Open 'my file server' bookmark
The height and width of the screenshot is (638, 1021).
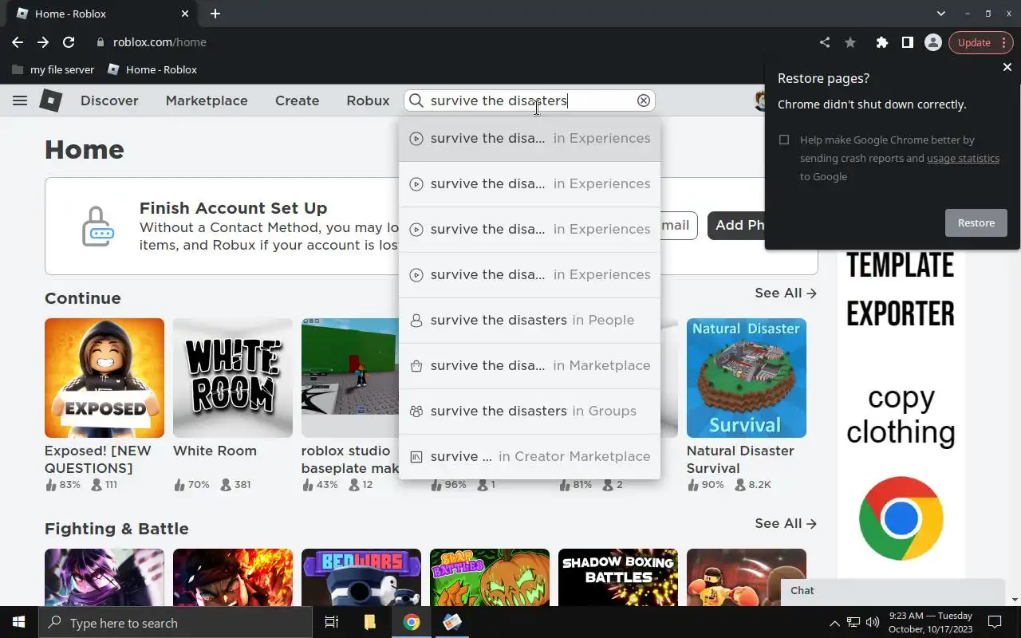coord(54,69)
